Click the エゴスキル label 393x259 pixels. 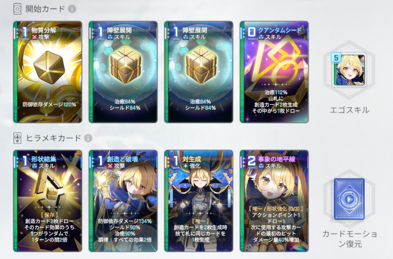[x=349, y=110]
